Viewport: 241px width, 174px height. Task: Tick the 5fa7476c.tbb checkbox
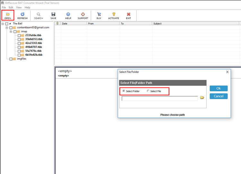[x=19, y=51]
